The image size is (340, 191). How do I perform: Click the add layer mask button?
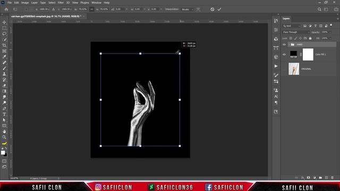click(308, 178)
